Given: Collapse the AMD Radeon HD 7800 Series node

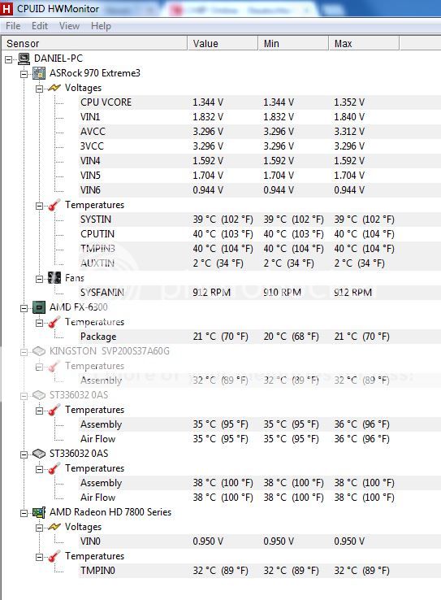Looking at the screenshot, I should click(x=24, y=513).
